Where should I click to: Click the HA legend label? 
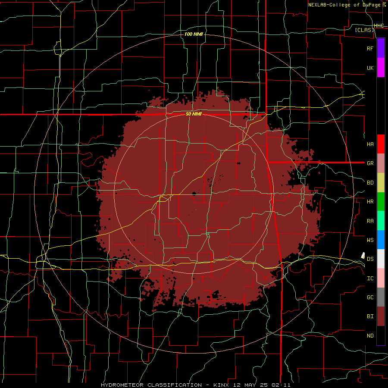tap(370, 144)
